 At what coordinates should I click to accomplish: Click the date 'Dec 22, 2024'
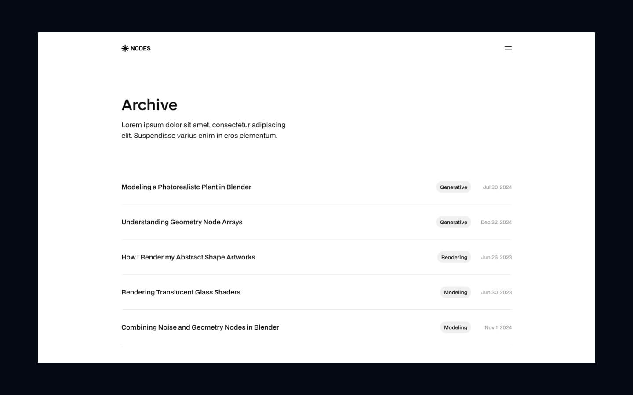[496, 223]
